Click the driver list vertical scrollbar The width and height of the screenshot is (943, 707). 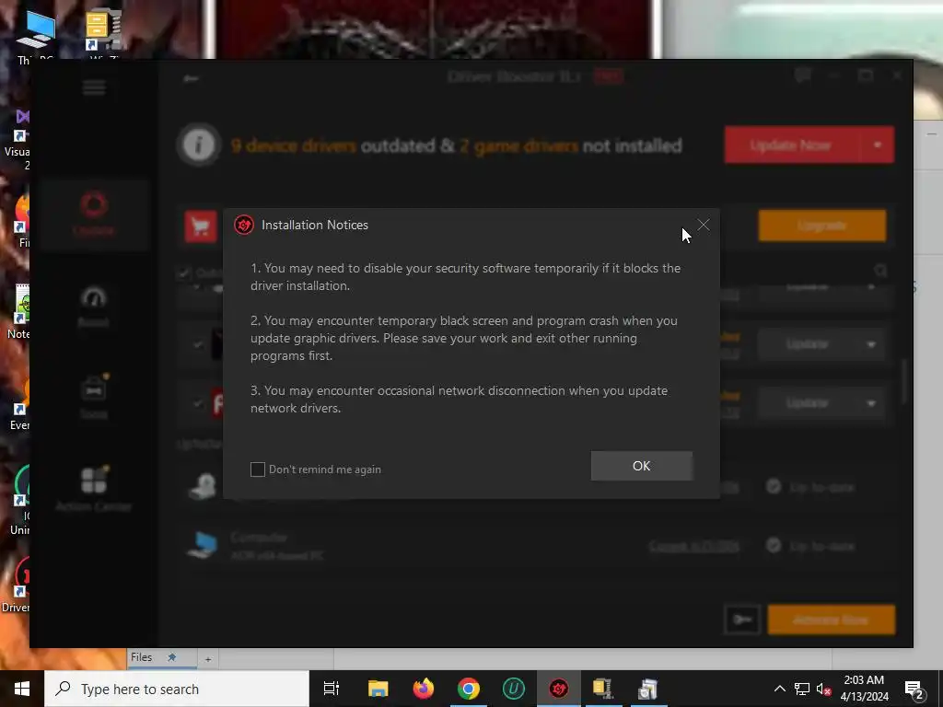904,382
